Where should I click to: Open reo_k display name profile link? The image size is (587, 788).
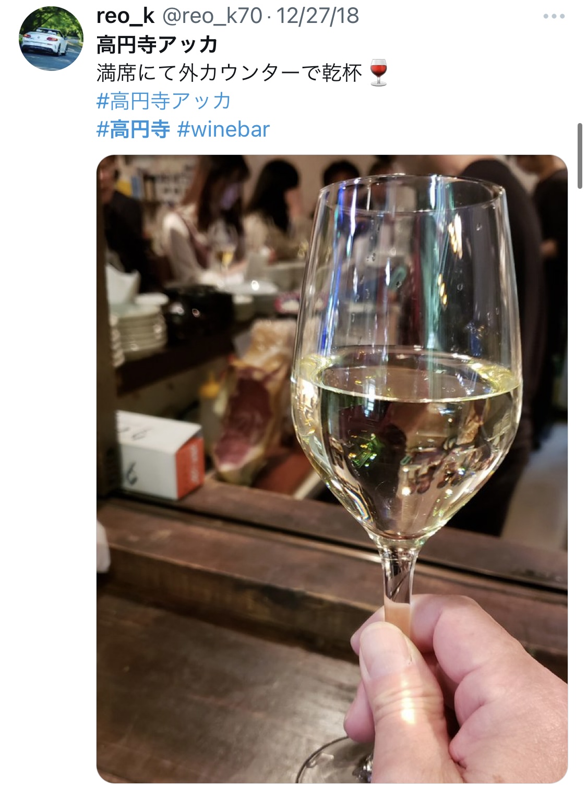(125, 16)
